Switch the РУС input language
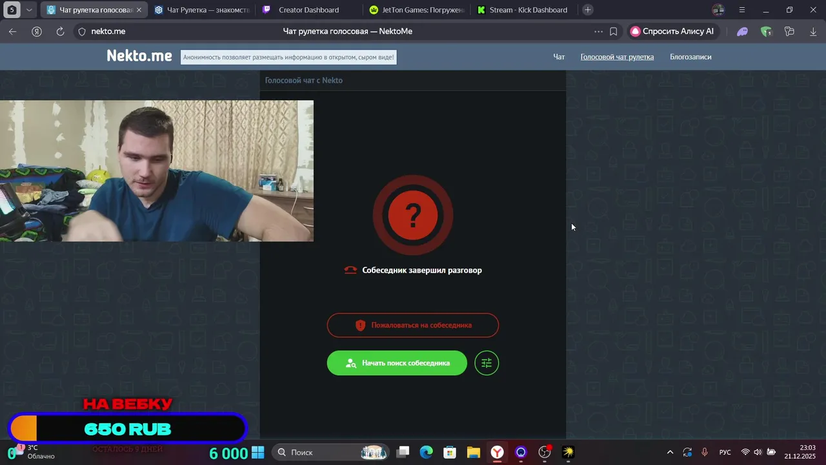This screenshot has width=826, height=465. click(725, 452)
